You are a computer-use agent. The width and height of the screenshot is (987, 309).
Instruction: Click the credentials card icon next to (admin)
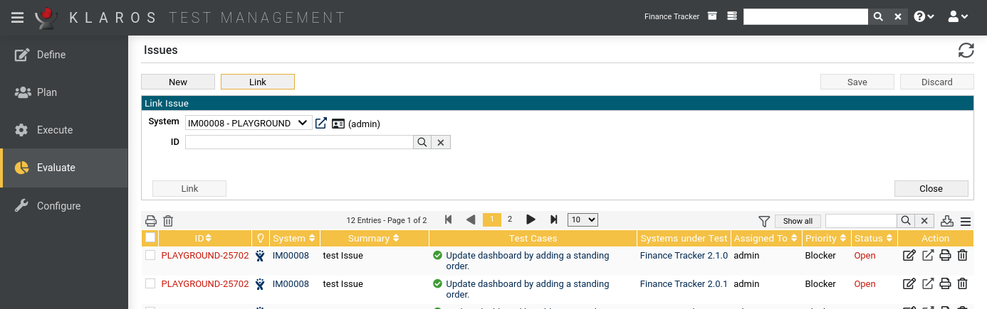click(338, 124)
